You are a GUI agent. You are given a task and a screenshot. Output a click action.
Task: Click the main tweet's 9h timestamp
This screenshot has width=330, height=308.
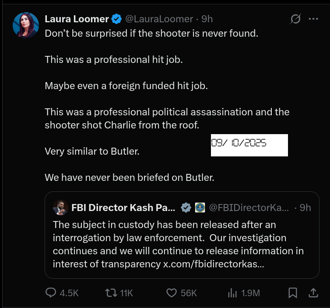(x=207, y=19)
